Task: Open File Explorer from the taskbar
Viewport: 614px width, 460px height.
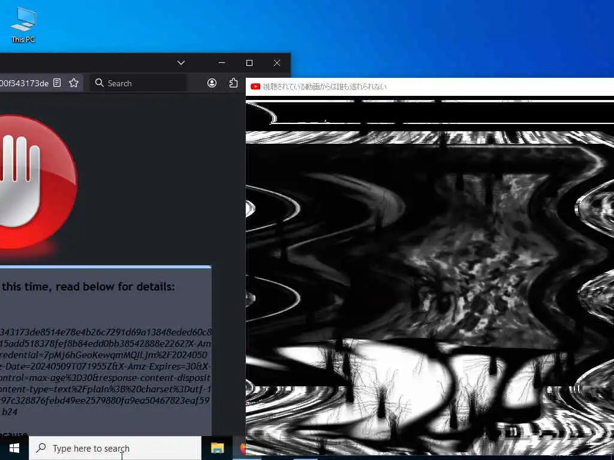Action: 217,448
